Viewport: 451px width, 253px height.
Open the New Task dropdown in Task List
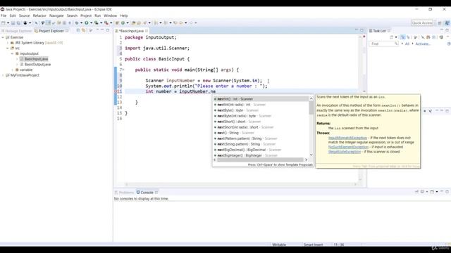pyautogui.click(x=396, y=37)
